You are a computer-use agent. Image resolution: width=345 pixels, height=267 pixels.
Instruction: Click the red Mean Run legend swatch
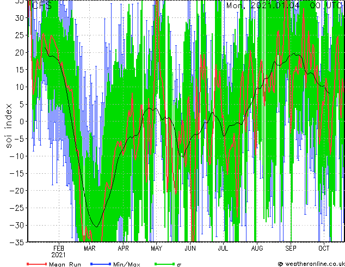point(37,264)
